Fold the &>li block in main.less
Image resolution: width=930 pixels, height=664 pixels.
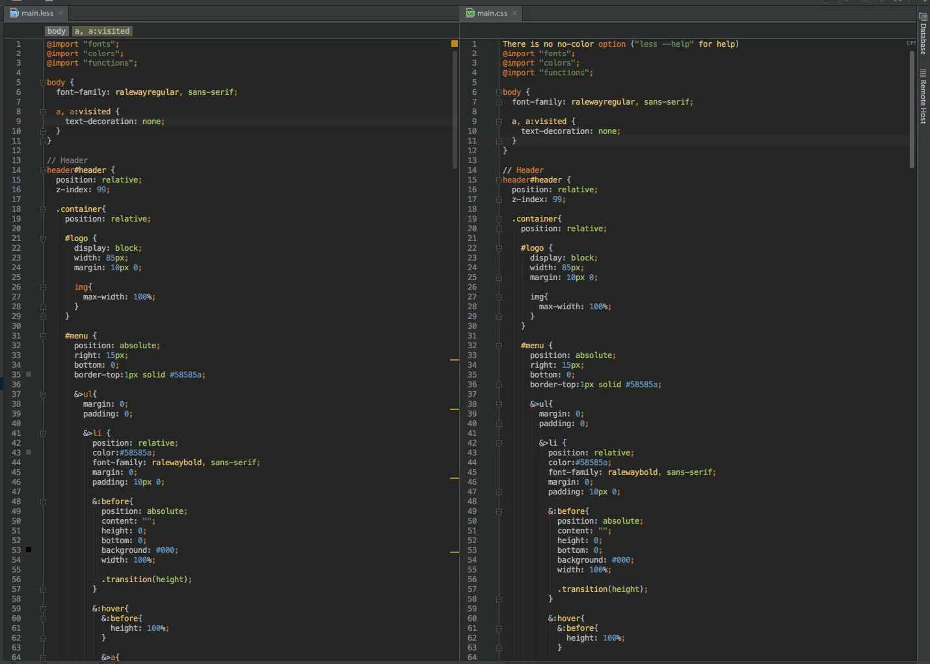click(x=43, y=433)
